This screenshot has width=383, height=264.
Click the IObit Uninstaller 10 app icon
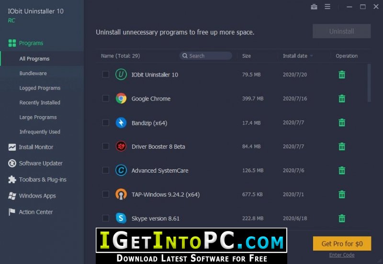tap(121, 75)
